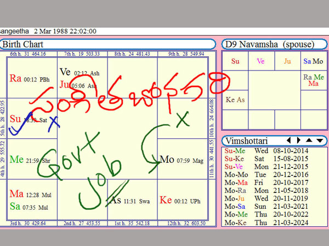The width and height of the screenshot is (329, 246).
Task: Open the Birth Chart title dropdown
Action: [107, 44]
